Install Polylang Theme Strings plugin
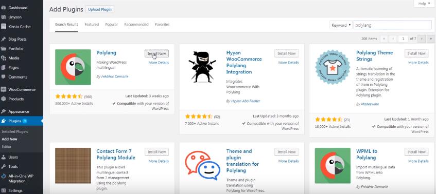The image size is (436, 194). point(416,53)
